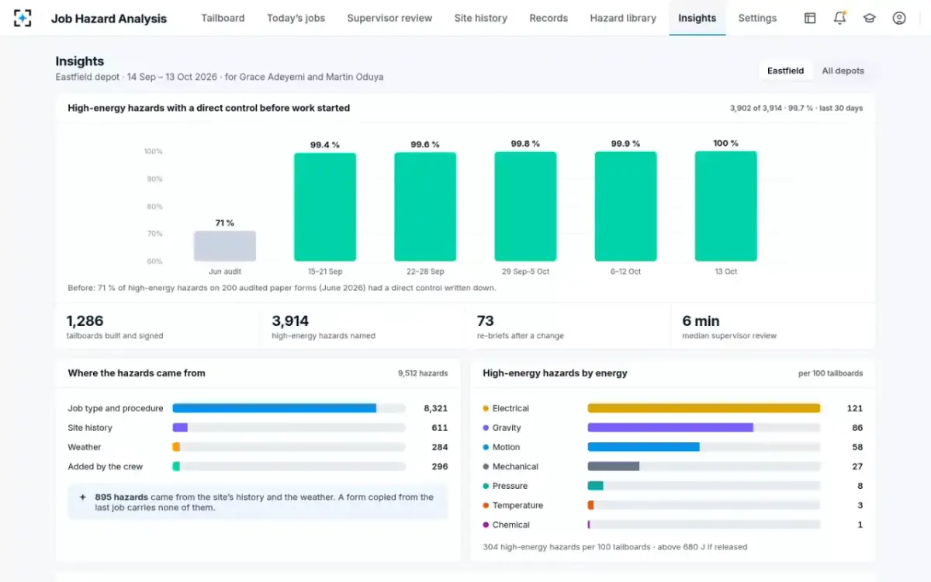931x582 pixels.
Task: Click the Temperature row label
Action: [517, 505]
